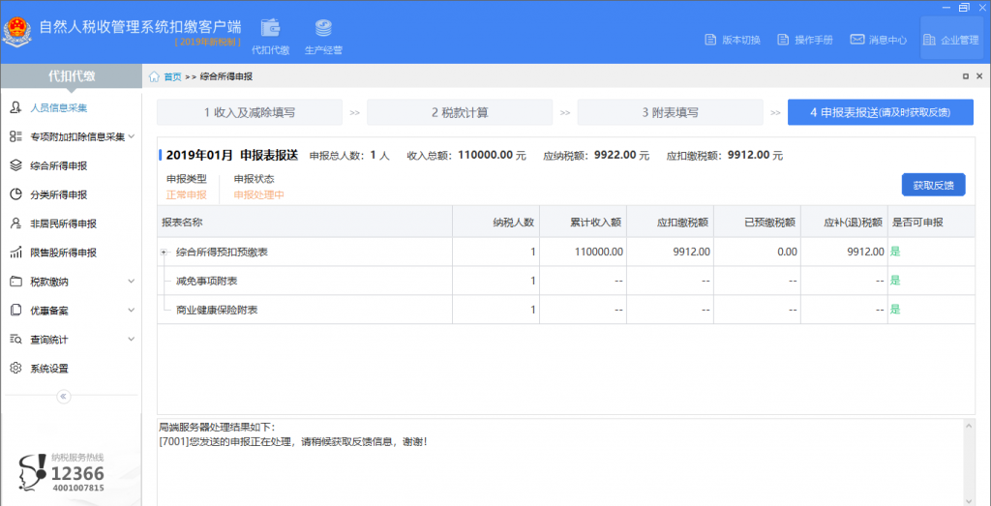Image resolution: width=991 pixels, height=506 pixels.
Task: Open 非居民所得申报 in the sidebar
Action: [63, 223]
